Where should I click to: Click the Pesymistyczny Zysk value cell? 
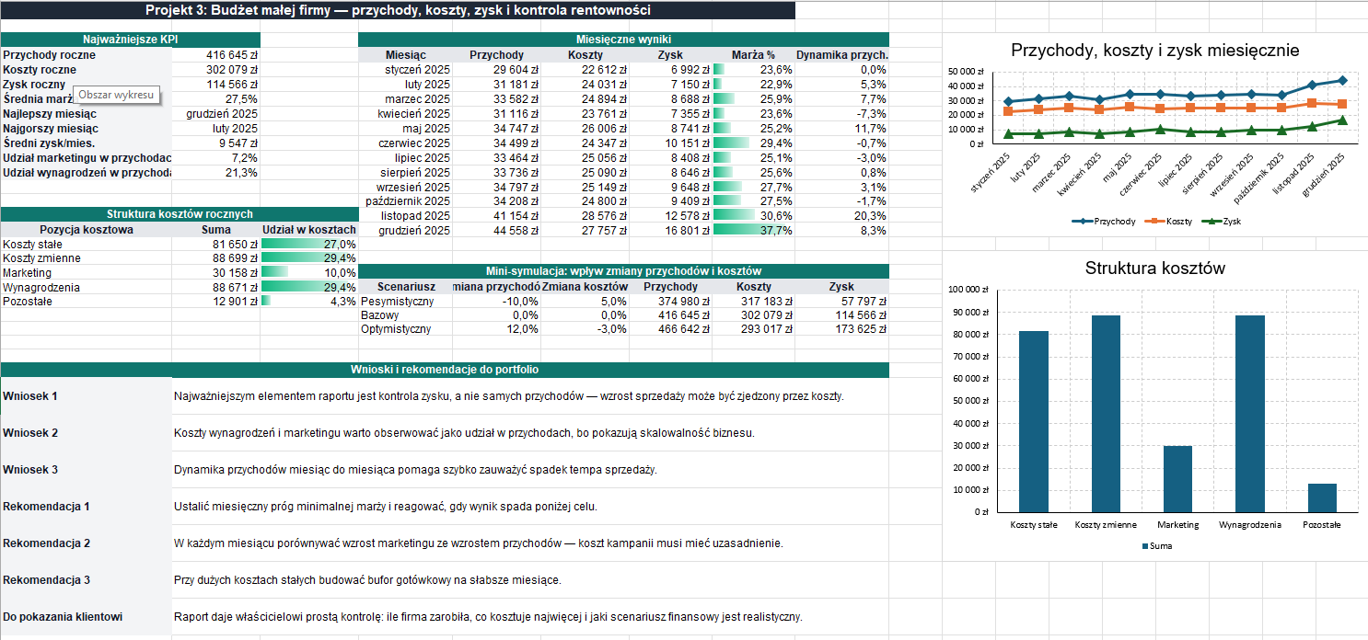point(841,301)
